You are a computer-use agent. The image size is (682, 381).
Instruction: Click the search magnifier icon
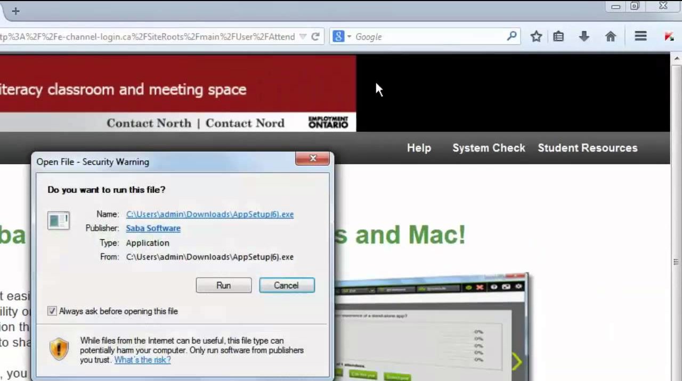pos(511,36)
